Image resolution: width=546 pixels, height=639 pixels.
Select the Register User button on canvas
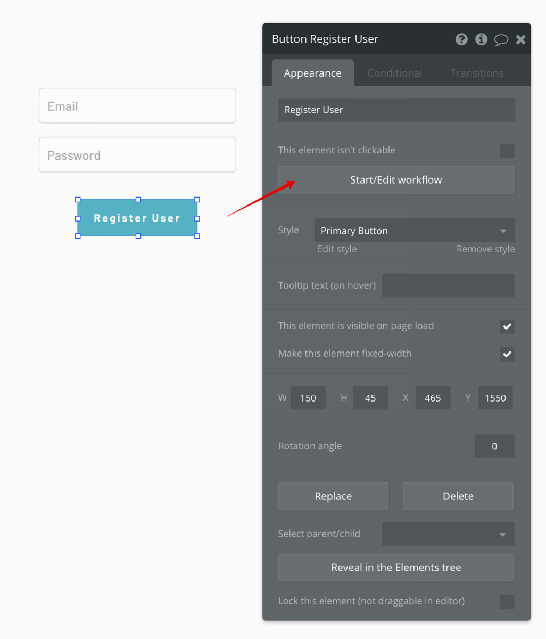[x=137, y=218]
